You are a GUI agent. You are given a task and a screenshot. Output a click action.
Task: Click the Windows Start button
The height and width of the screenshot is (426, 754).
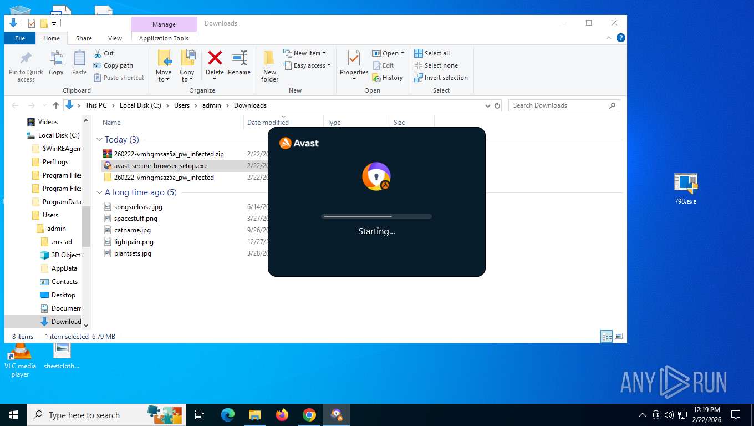[x=13, y=415]
